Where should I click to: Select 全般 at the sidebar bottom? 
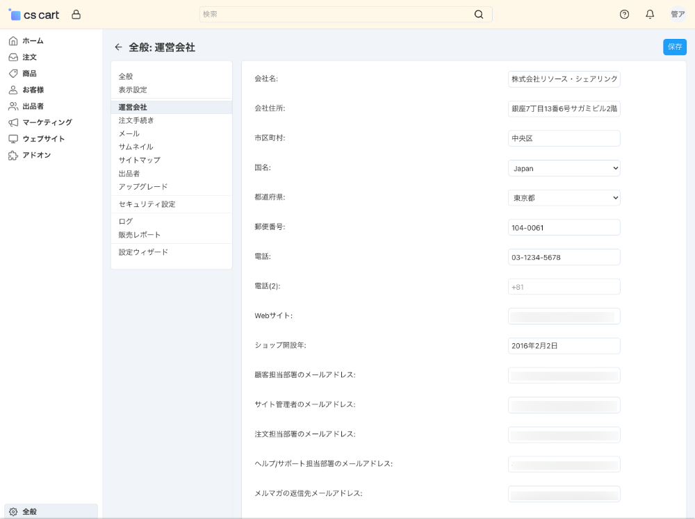(x=51, y=511)
